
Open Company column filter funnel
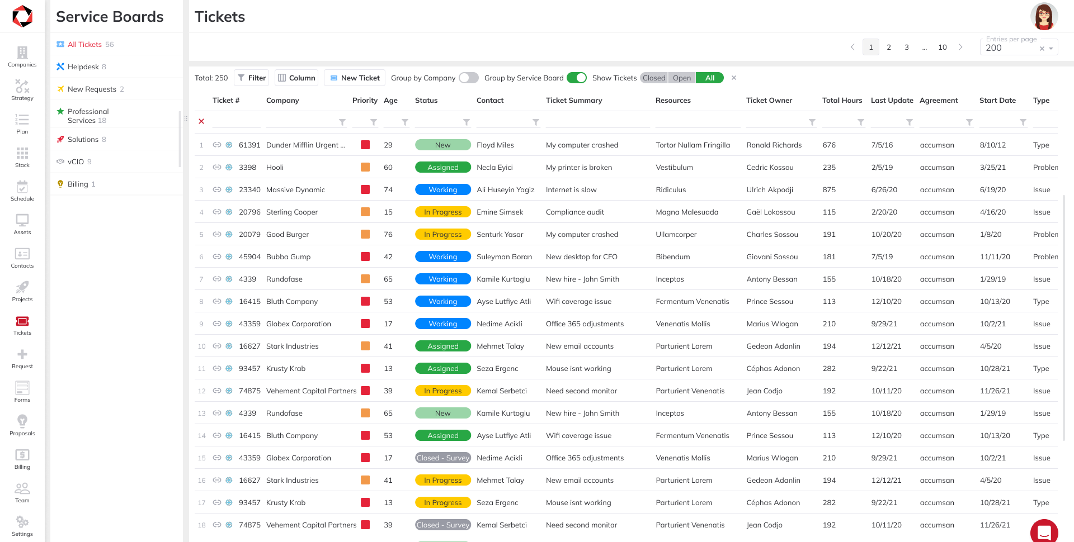(342, 122)
